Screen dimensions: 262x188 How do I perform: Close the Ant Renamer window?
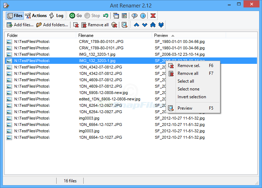coord(252,4)
